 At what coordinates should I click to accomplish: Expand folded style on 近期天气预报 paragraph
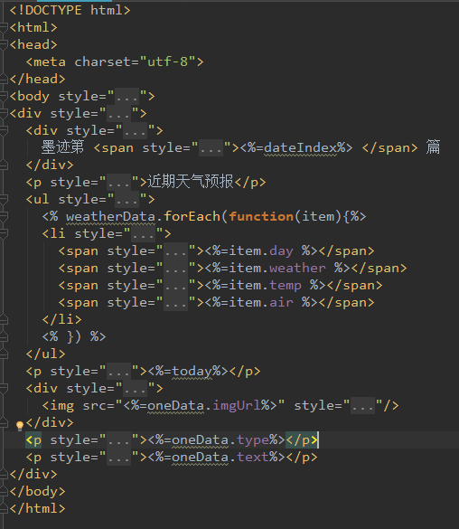click(118, 182)
